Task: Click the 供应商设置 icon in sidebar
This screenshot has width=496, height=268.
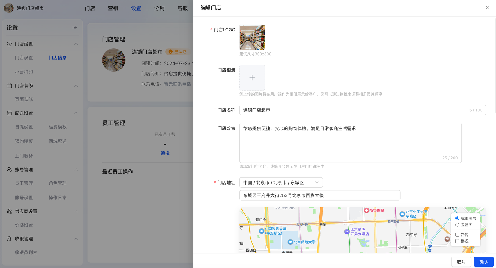Action: pos(9,211)
